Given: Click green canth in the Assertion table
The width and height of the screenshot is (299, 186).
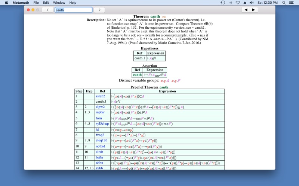Looking at the screenshot, I should pos(137,75).
